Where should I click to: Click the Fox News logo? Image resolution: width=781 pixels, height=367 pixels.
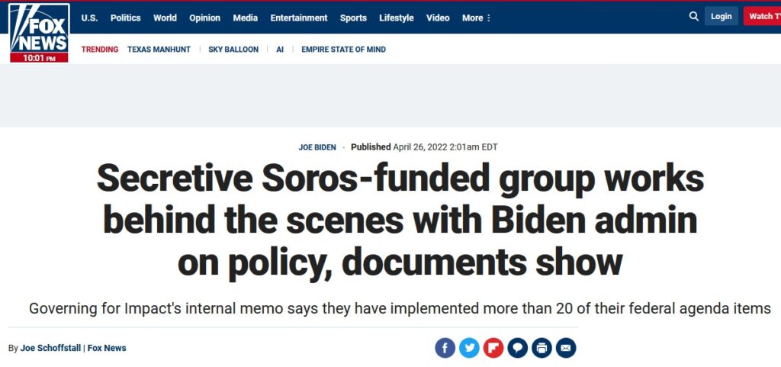click(39, 32)
